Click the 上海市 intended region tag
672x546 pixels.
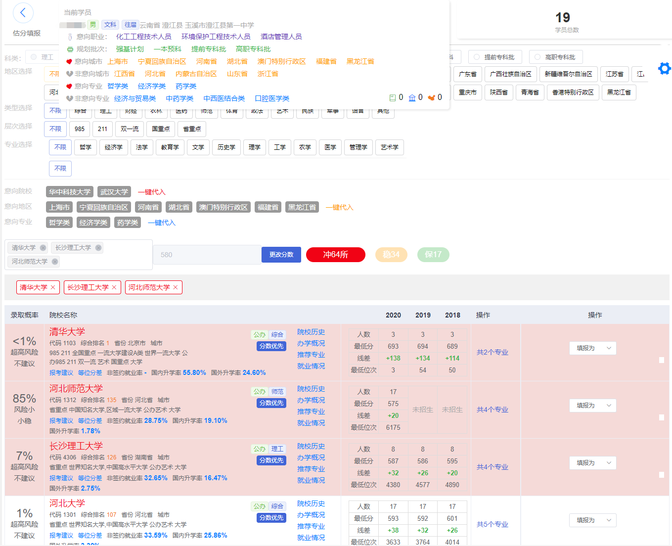(x=59, y=207)
